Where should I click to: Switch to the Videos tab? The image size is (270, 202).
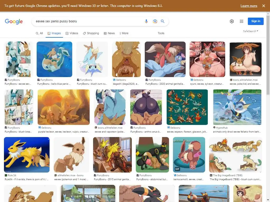pyautogui.click(x=72, y=33)
